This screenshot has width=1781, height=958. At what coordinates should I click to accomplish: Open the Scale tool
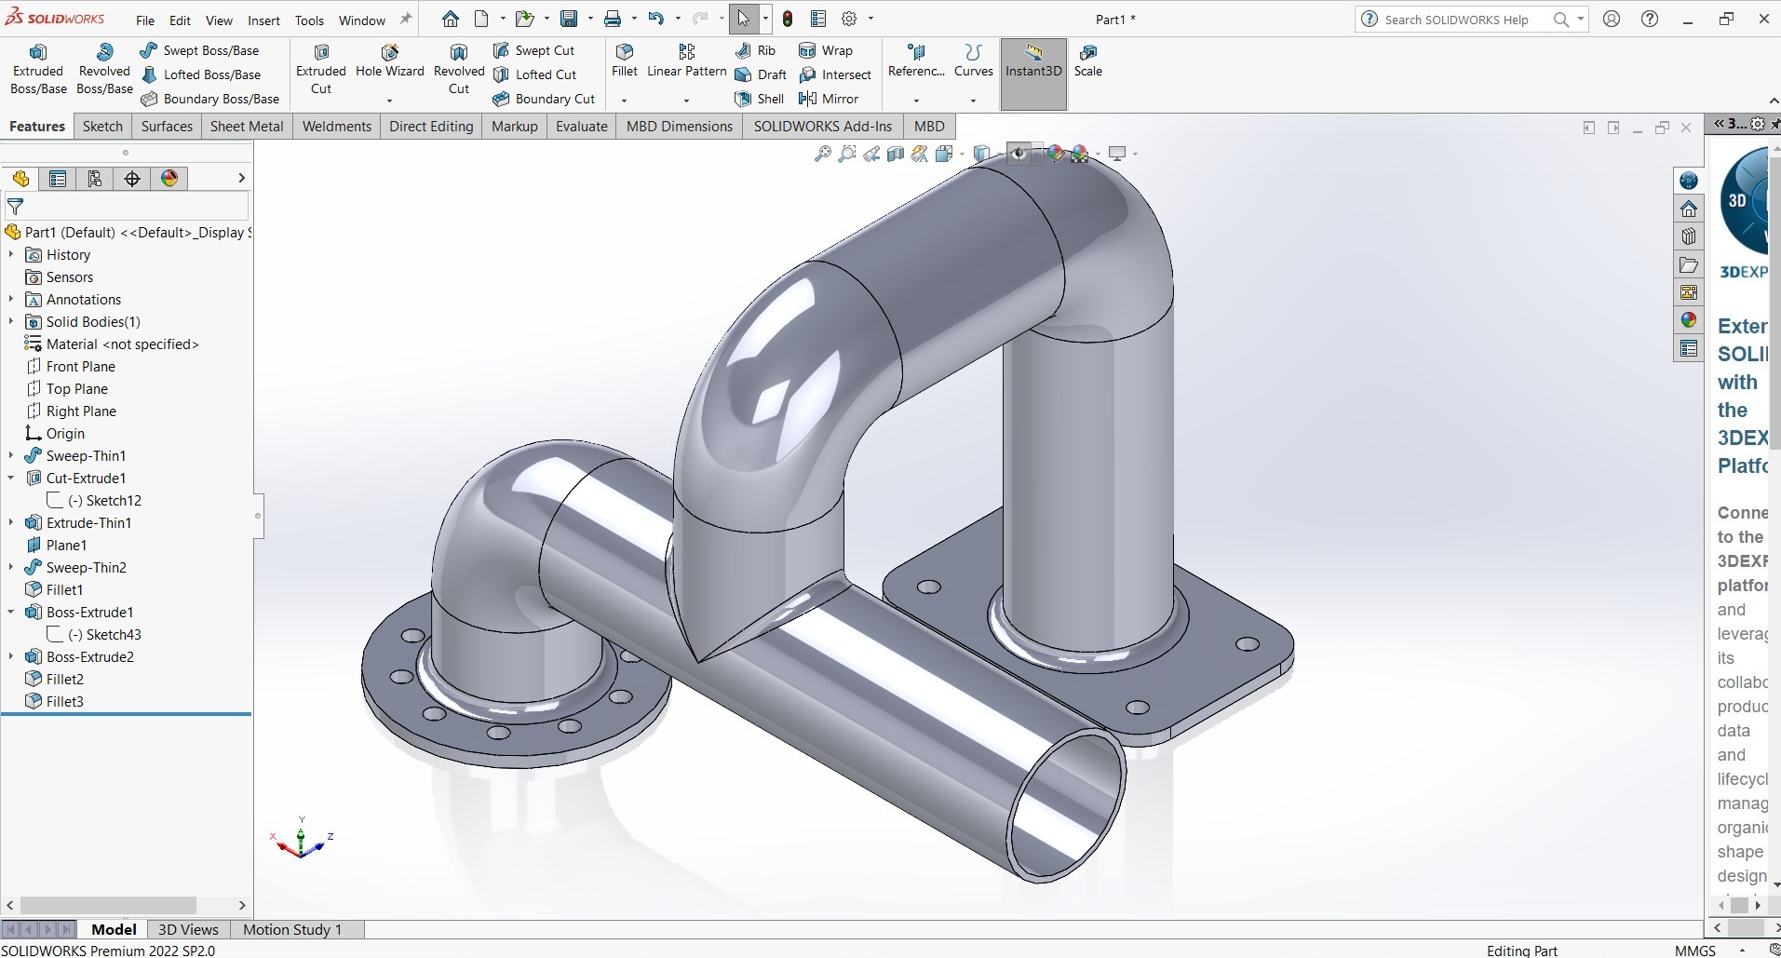click(1087, 61)
